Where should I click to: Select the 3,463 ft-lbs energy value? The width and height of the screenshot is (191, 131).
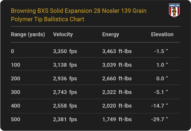click(x=117, y=51)
